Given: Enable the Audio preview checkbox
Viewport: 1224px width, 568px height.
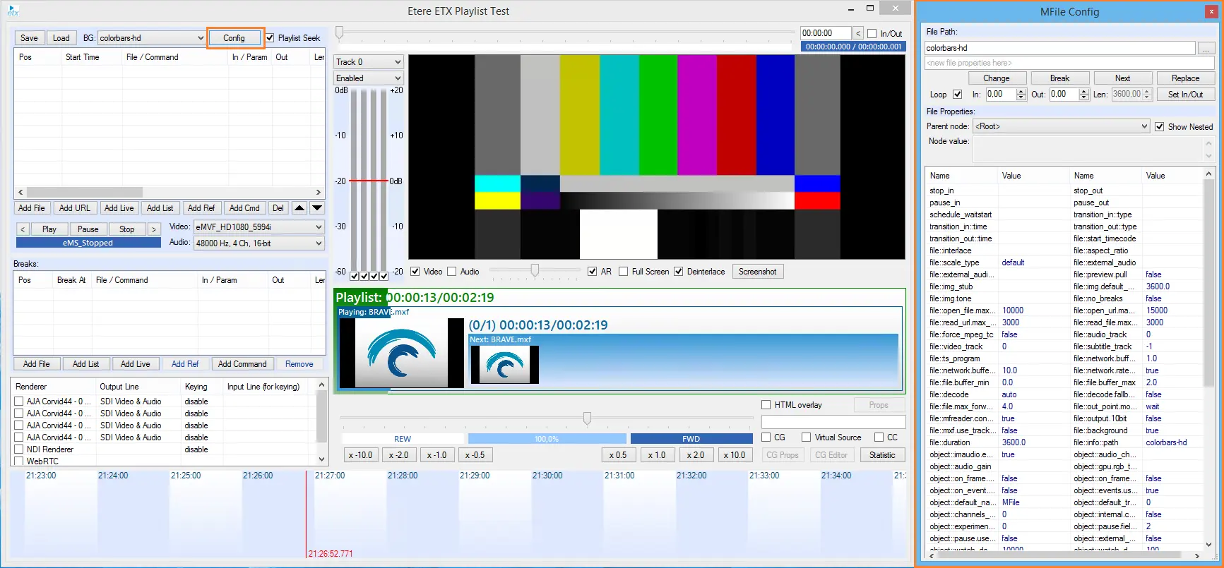Looking at the screenshot, I should click(x=452, y=272).
